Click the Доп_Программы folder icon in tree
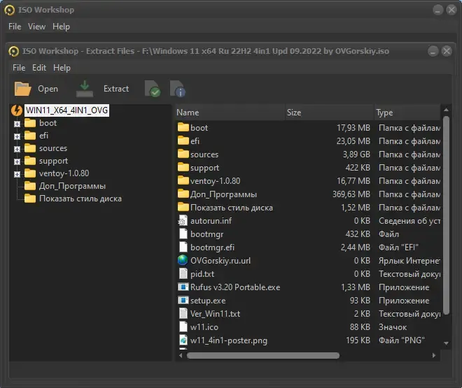 pos(30,186)
